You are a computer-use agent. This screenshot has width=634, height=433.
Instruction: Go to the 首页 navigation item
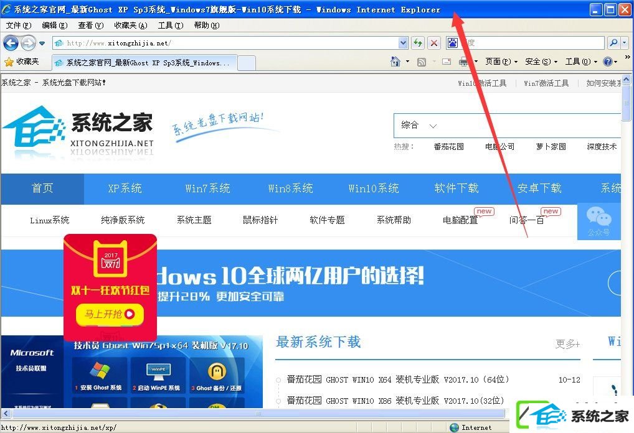coord(42,189)
